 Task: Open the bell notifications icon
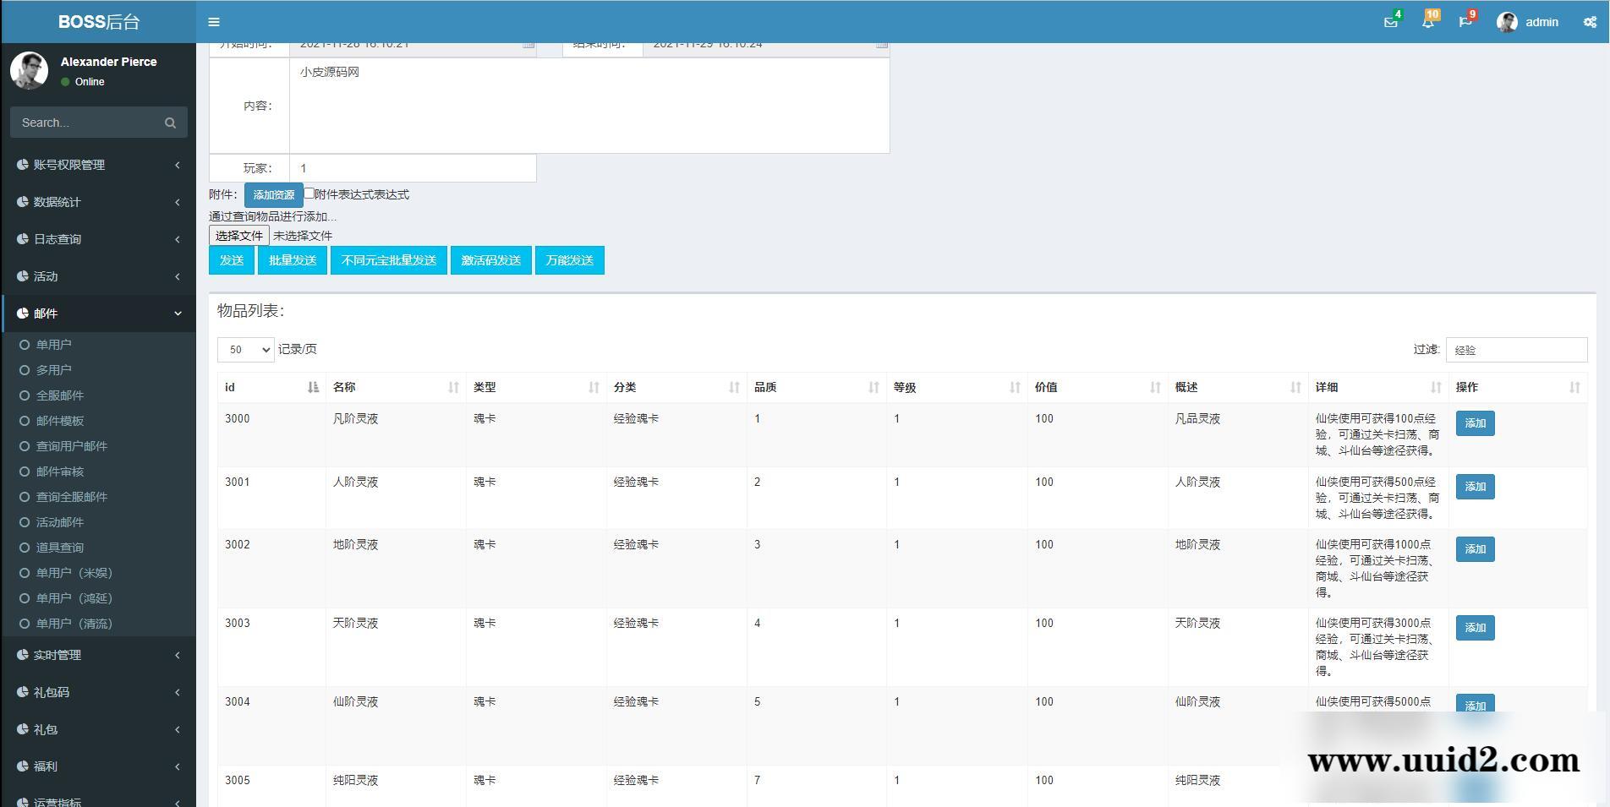[1427, 22]
